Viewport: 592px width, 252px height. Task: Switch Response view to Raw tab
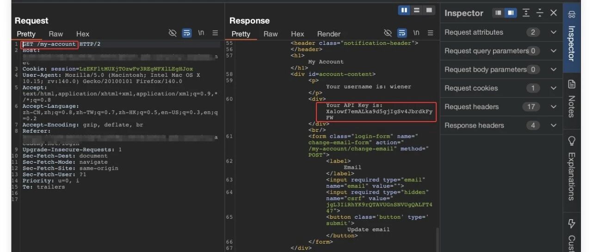pyautogui.click(x=271, y=34)
